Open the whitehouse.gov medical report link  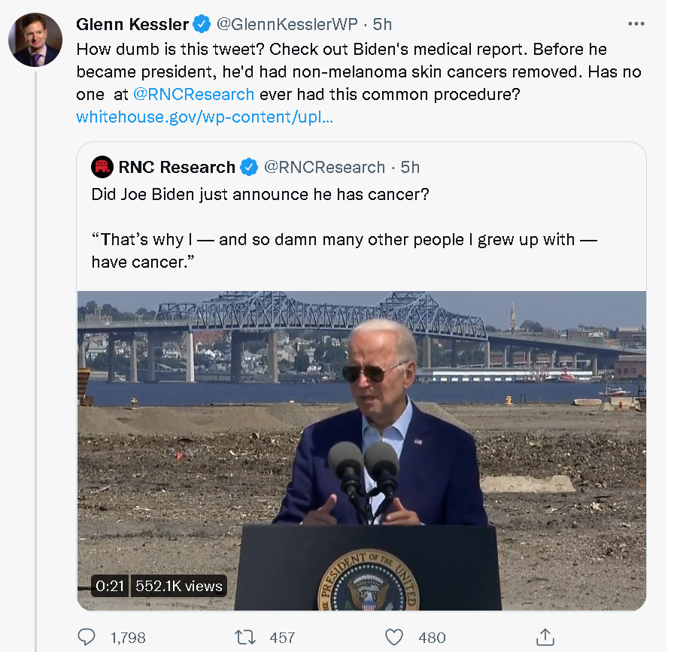point(205,117)
